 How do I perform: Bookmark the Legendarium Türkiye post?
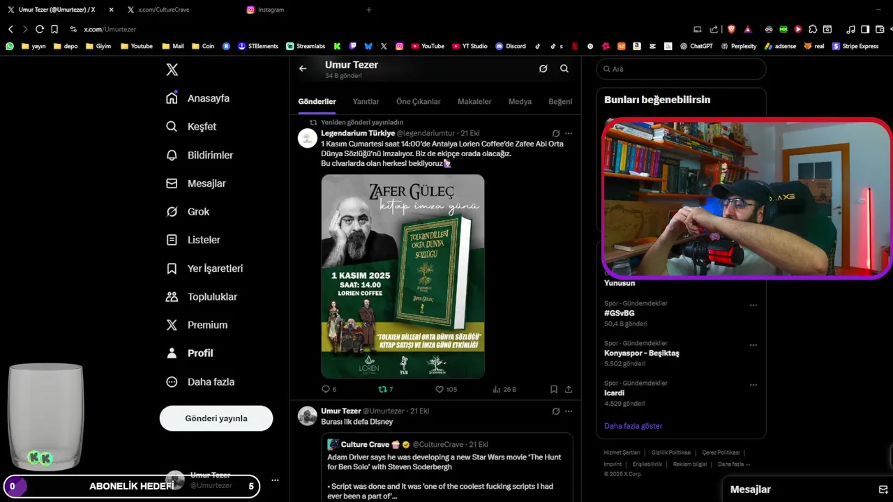553,390
